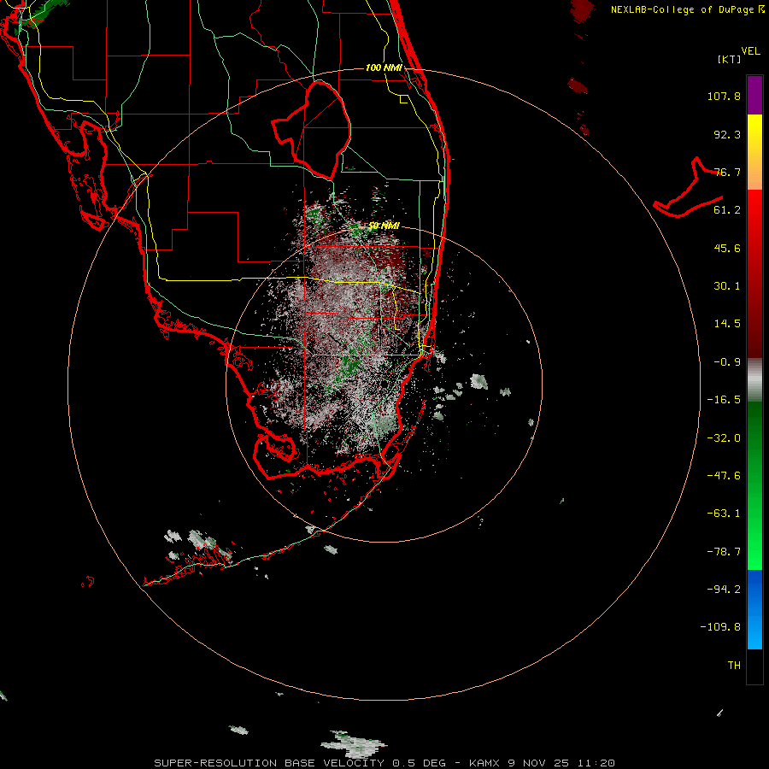769x769 pixels.
Task: Click the 45.6 value on the velocity scale
Action: (727, 248)
